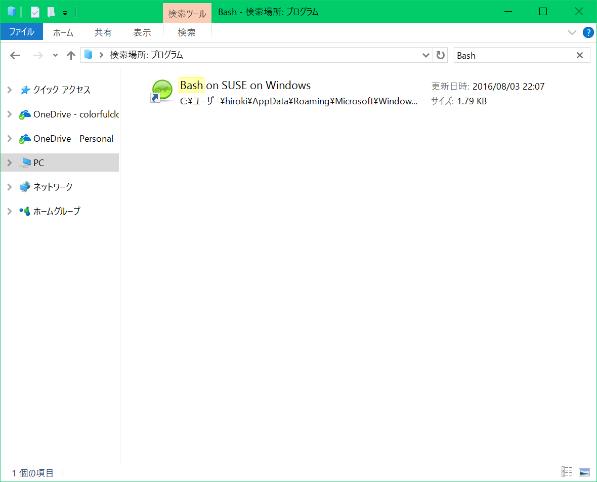This screenshot has width=597, height=482.
Task: Switch to the ホーム ribbon tab
Action: 63,33
